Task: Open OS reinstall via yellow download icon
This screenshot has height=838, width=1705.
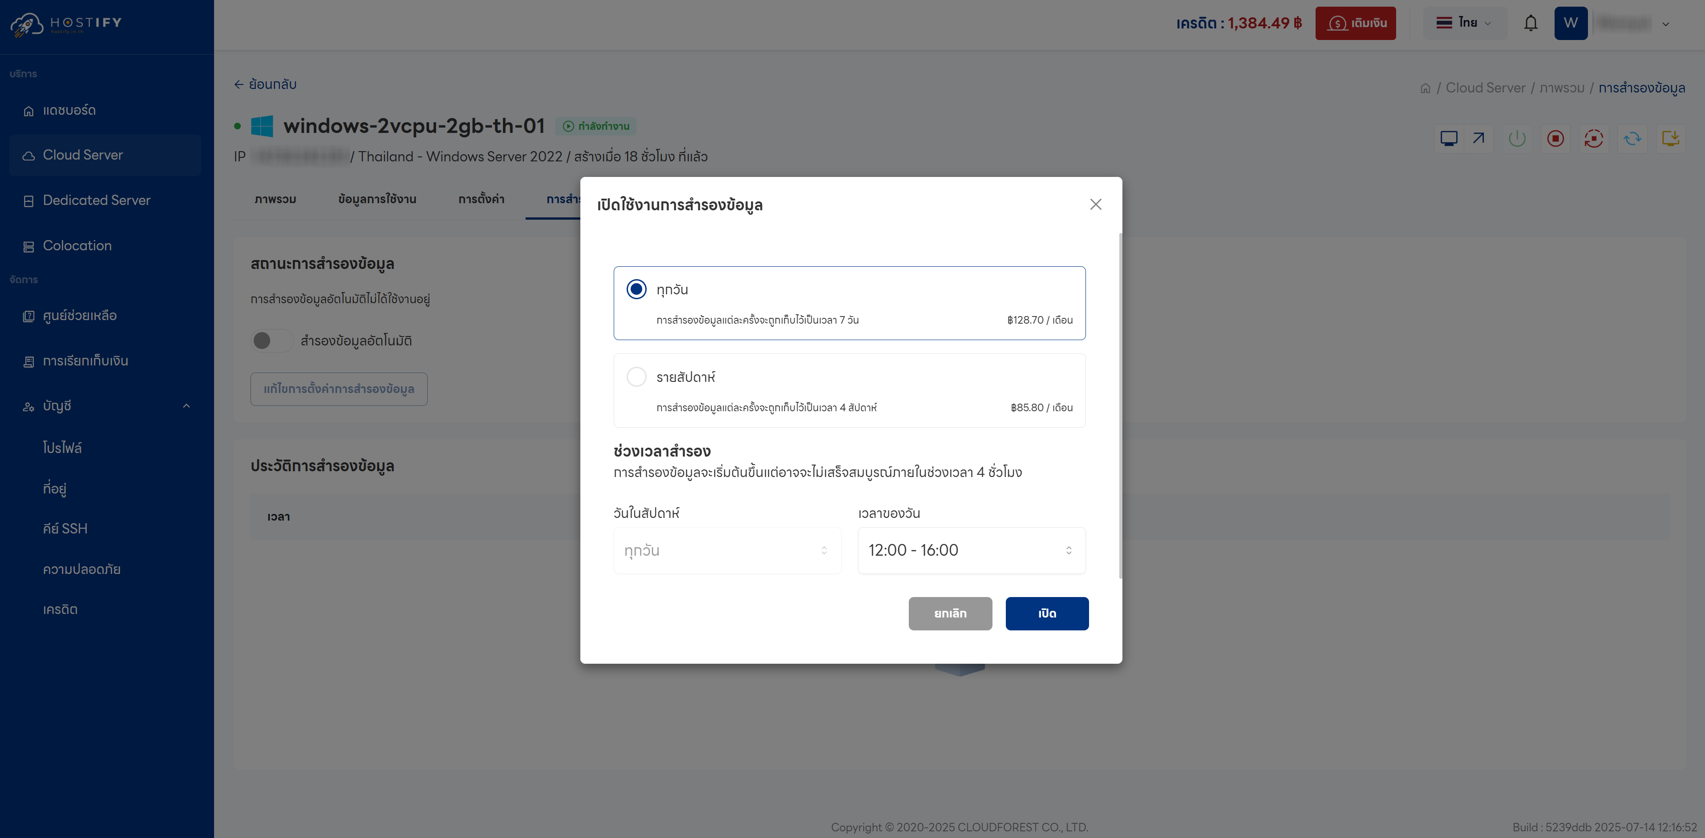Action: pos(1671,138)
